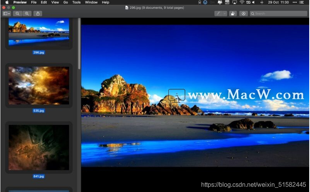Open the Help menu
This screenshot has width=310, height=192.
pos(105,2)
